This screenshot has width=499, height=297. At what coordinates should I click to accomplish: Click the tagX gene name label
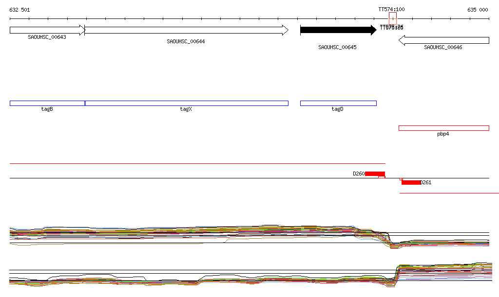[x=186, y=109]
